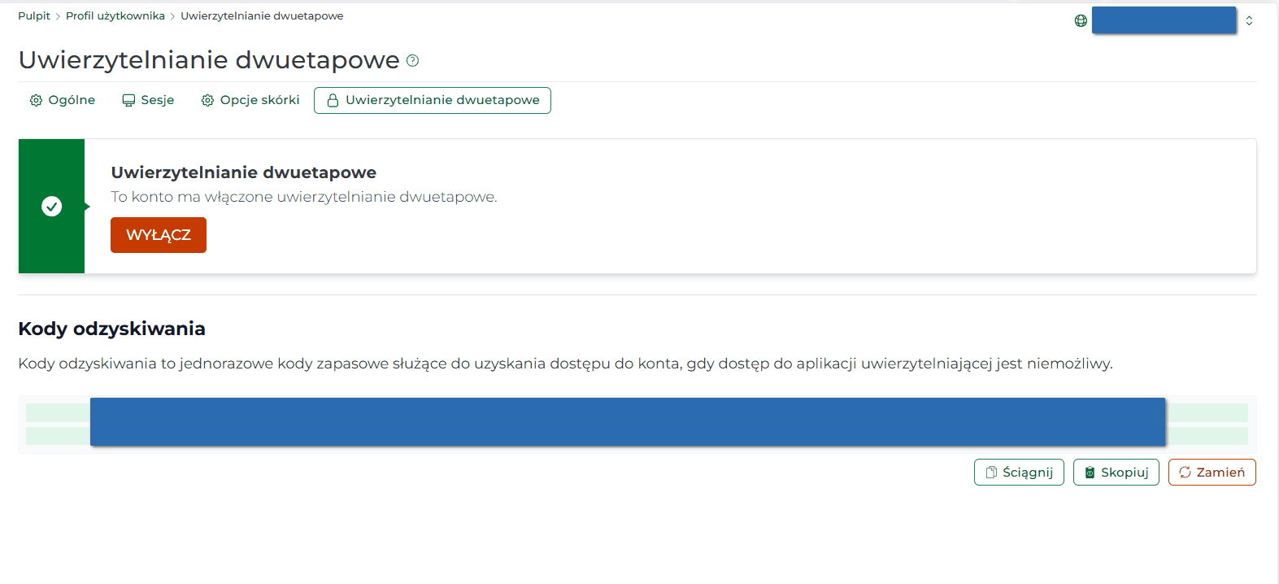Click the text 'To konto ma włączone uwierzytelnianie dwuetapowe.'
The image size is (1279, 584).
(x=304, y=197)
